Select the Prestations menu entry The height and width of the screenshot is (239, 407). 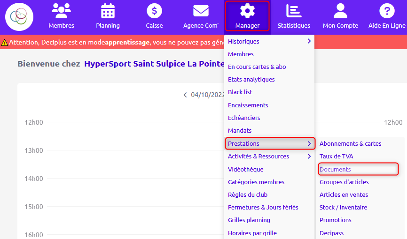[x=243, y=143]
